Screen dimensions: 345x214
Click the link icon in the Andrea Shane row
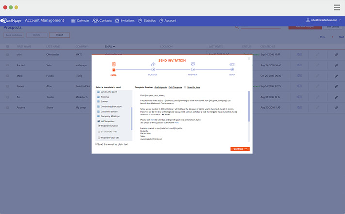[336, 108]
